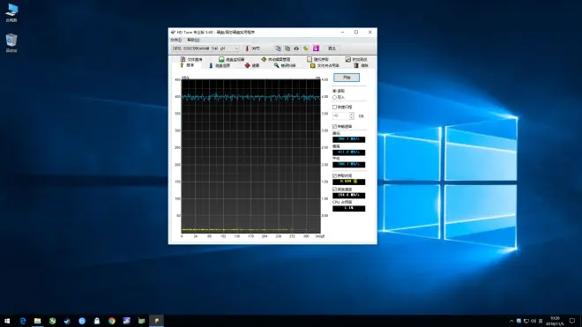Image resolution: width=582 pixels, height=327 pixels.
Task: Switch to the Erase tab with trash icon
Action: 362,65
